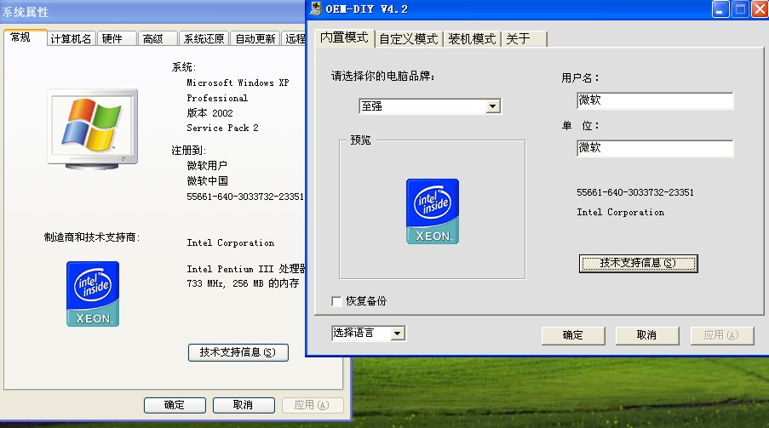Enable the 恢复备份 checkbox
The width and height of the screenshot is (769, 428).
click(x=336, y=301)
